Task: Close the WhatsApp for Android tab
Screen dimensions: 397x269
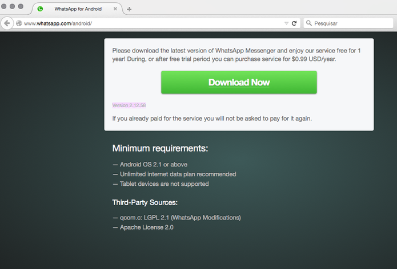Action: tap(115, 9)
